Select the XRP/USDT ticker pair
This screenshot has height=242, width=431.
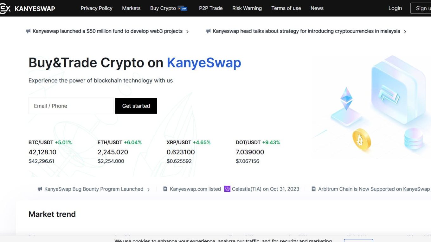tap(179, 142)
